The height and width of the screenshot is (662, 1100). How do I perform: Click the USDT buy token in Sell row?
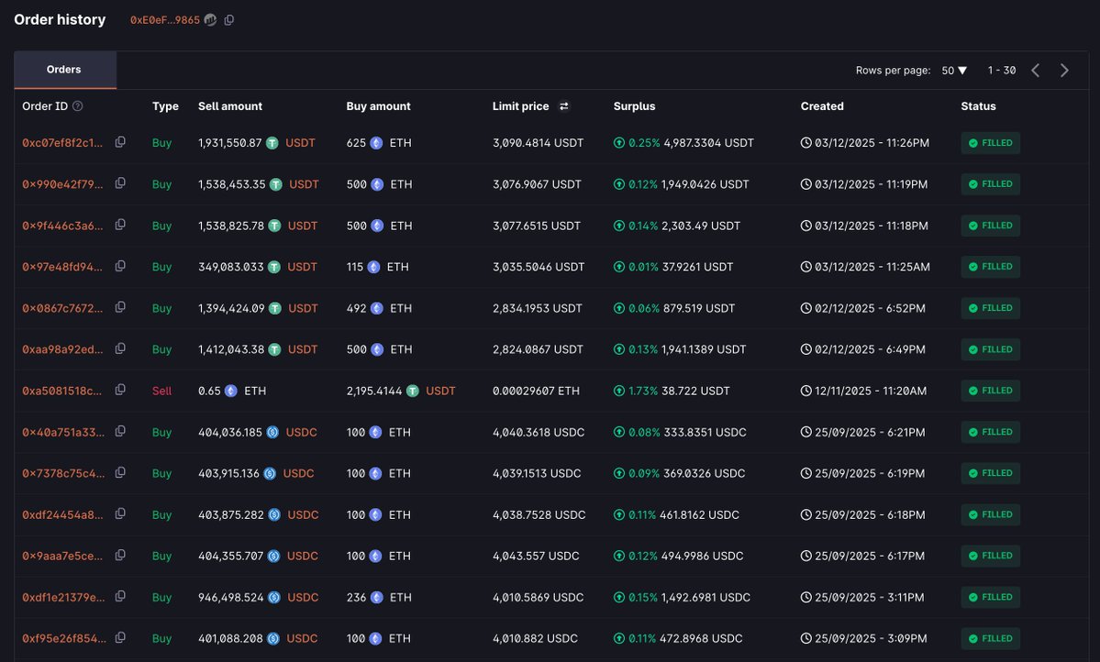coord(440,391)
